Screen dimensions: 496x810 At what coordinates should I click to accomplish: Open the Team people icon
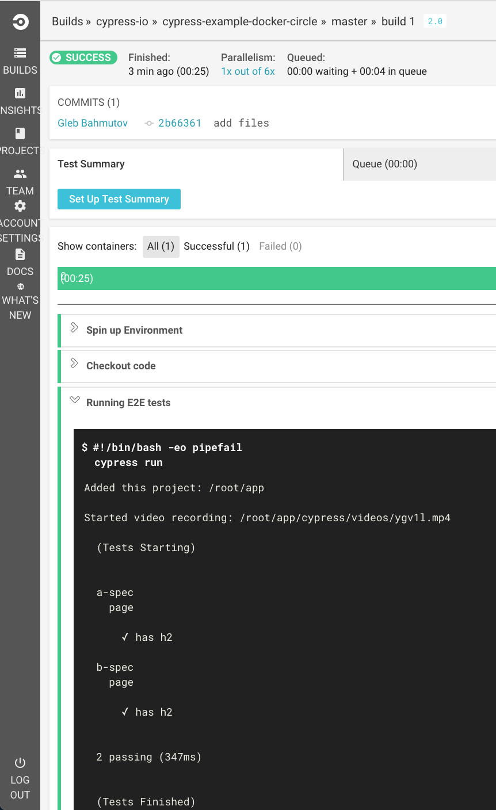click(20, 173)
